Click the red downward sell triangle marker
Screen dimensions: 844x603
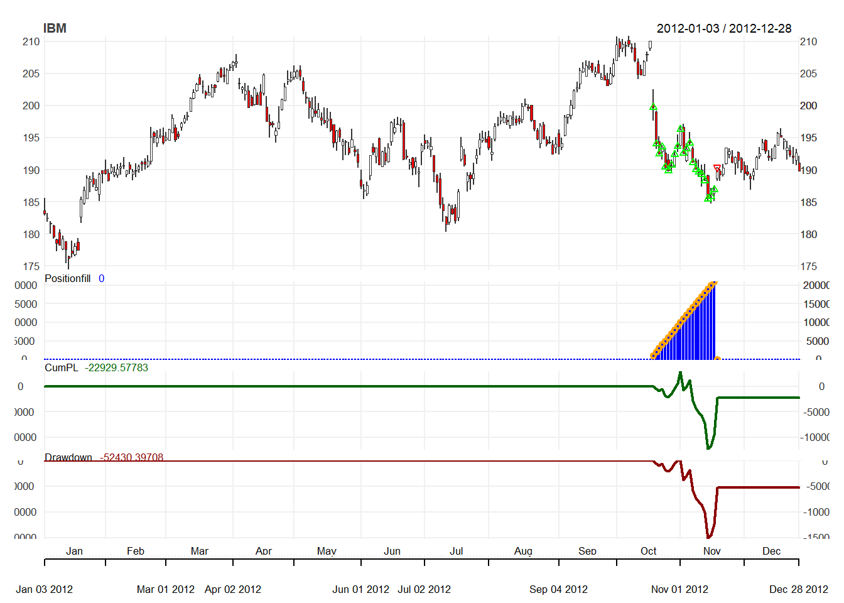click(717, 168)
